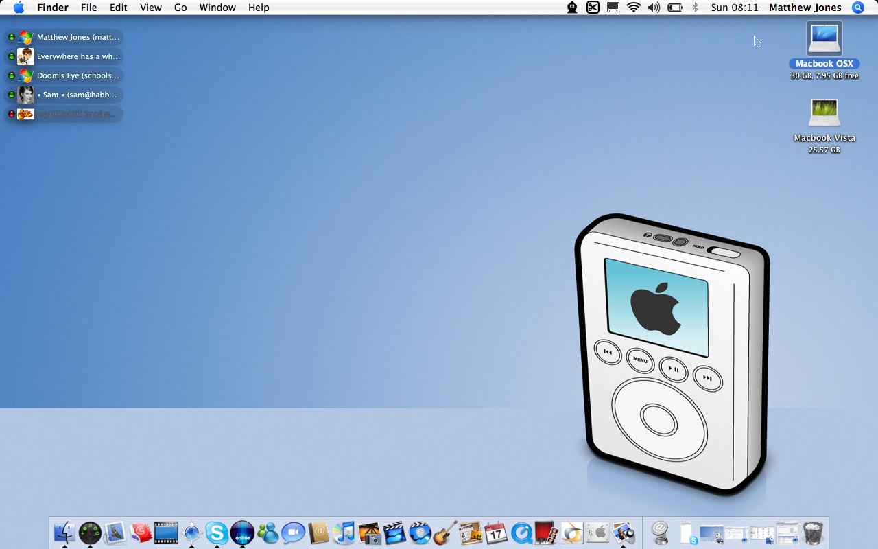Open the volume menu bar control
The width and height of the screenshot is (878, 549).
tap(654, 8)
